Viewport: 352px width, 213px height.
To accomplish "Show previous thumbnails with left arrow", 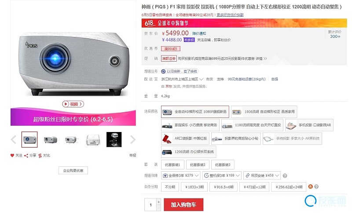I will (14, 140).
